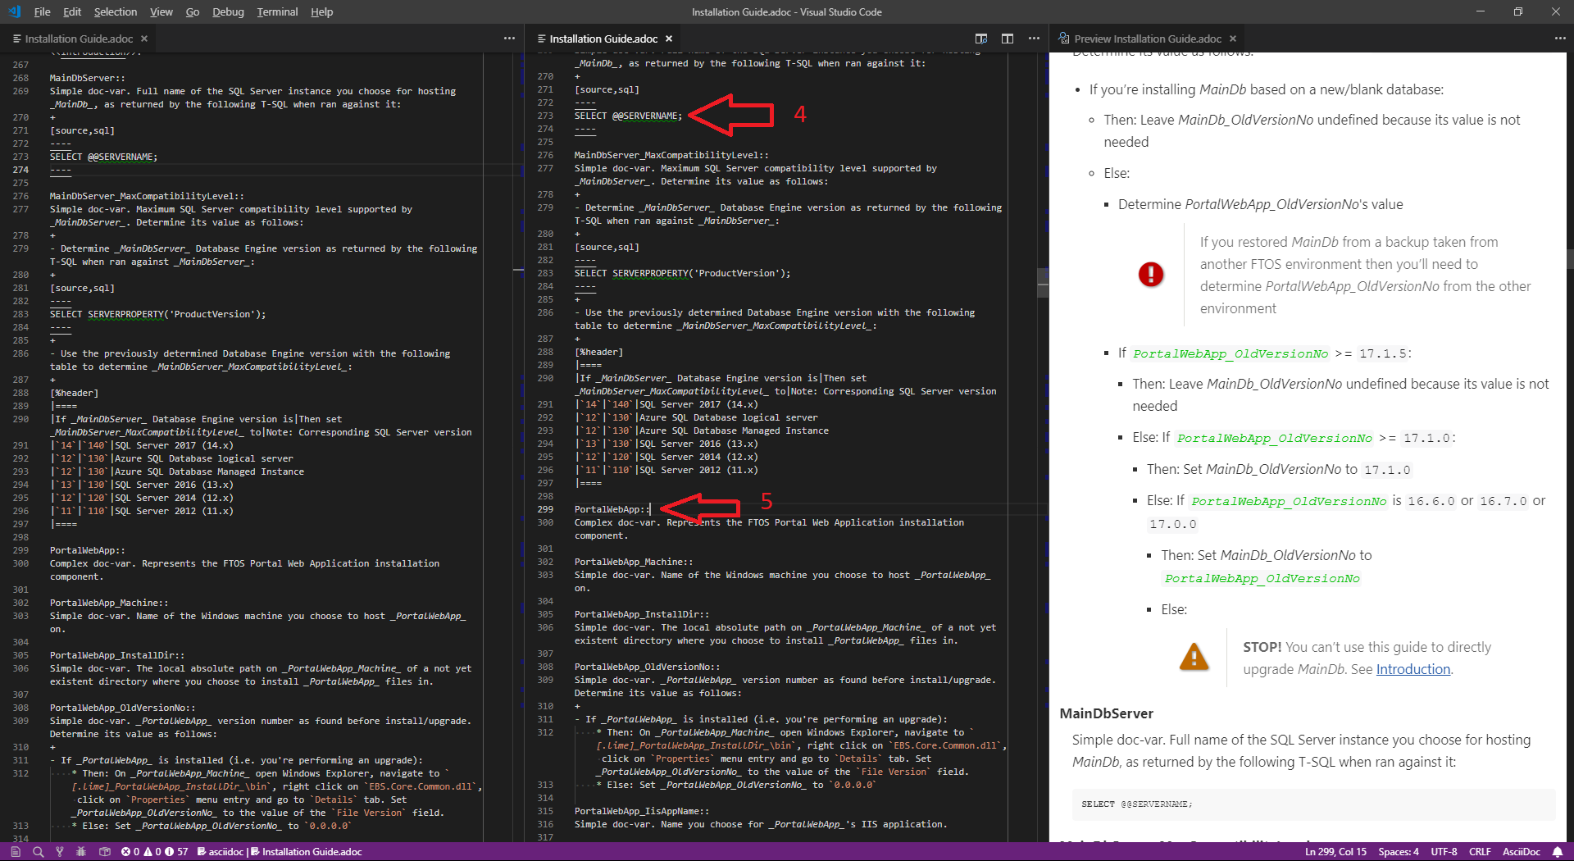Screen dimensions: 1574x861
Task: Click the warnings triangle indicator
Action: pos(152,852)
